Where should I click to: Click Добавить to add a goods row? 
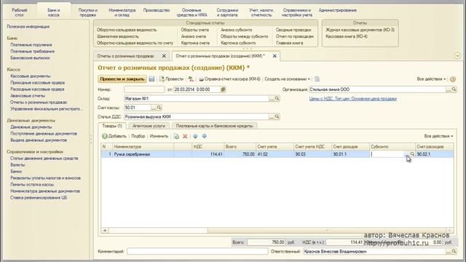tap(114, 136)
